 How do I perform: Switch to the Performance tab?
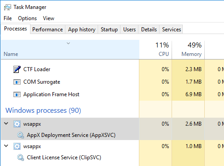coord(47,30)
